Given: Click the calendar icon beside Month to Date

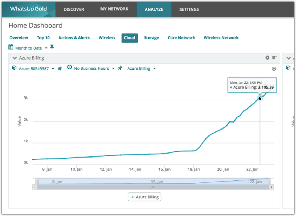Looking at the screenshot, I should [x=11, y=47].
